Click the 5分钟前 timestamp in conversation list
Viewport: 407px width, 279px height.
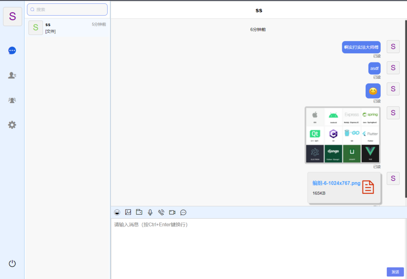pyautogui.click(x=99, y=24)
